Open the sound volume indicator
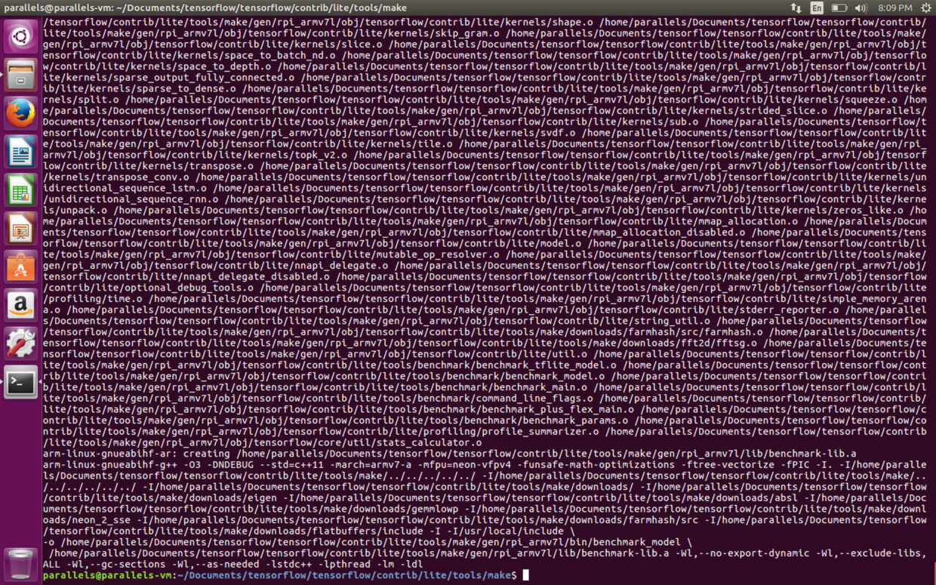Image resolution: width=936 pixels, height=585 pixels. coord(861,8)
